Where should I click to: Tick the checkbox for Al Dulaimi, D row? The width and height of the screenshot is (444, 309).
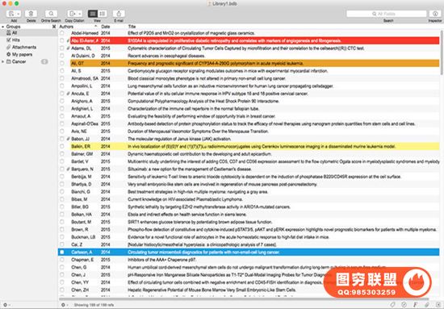[x=61, y=56]
